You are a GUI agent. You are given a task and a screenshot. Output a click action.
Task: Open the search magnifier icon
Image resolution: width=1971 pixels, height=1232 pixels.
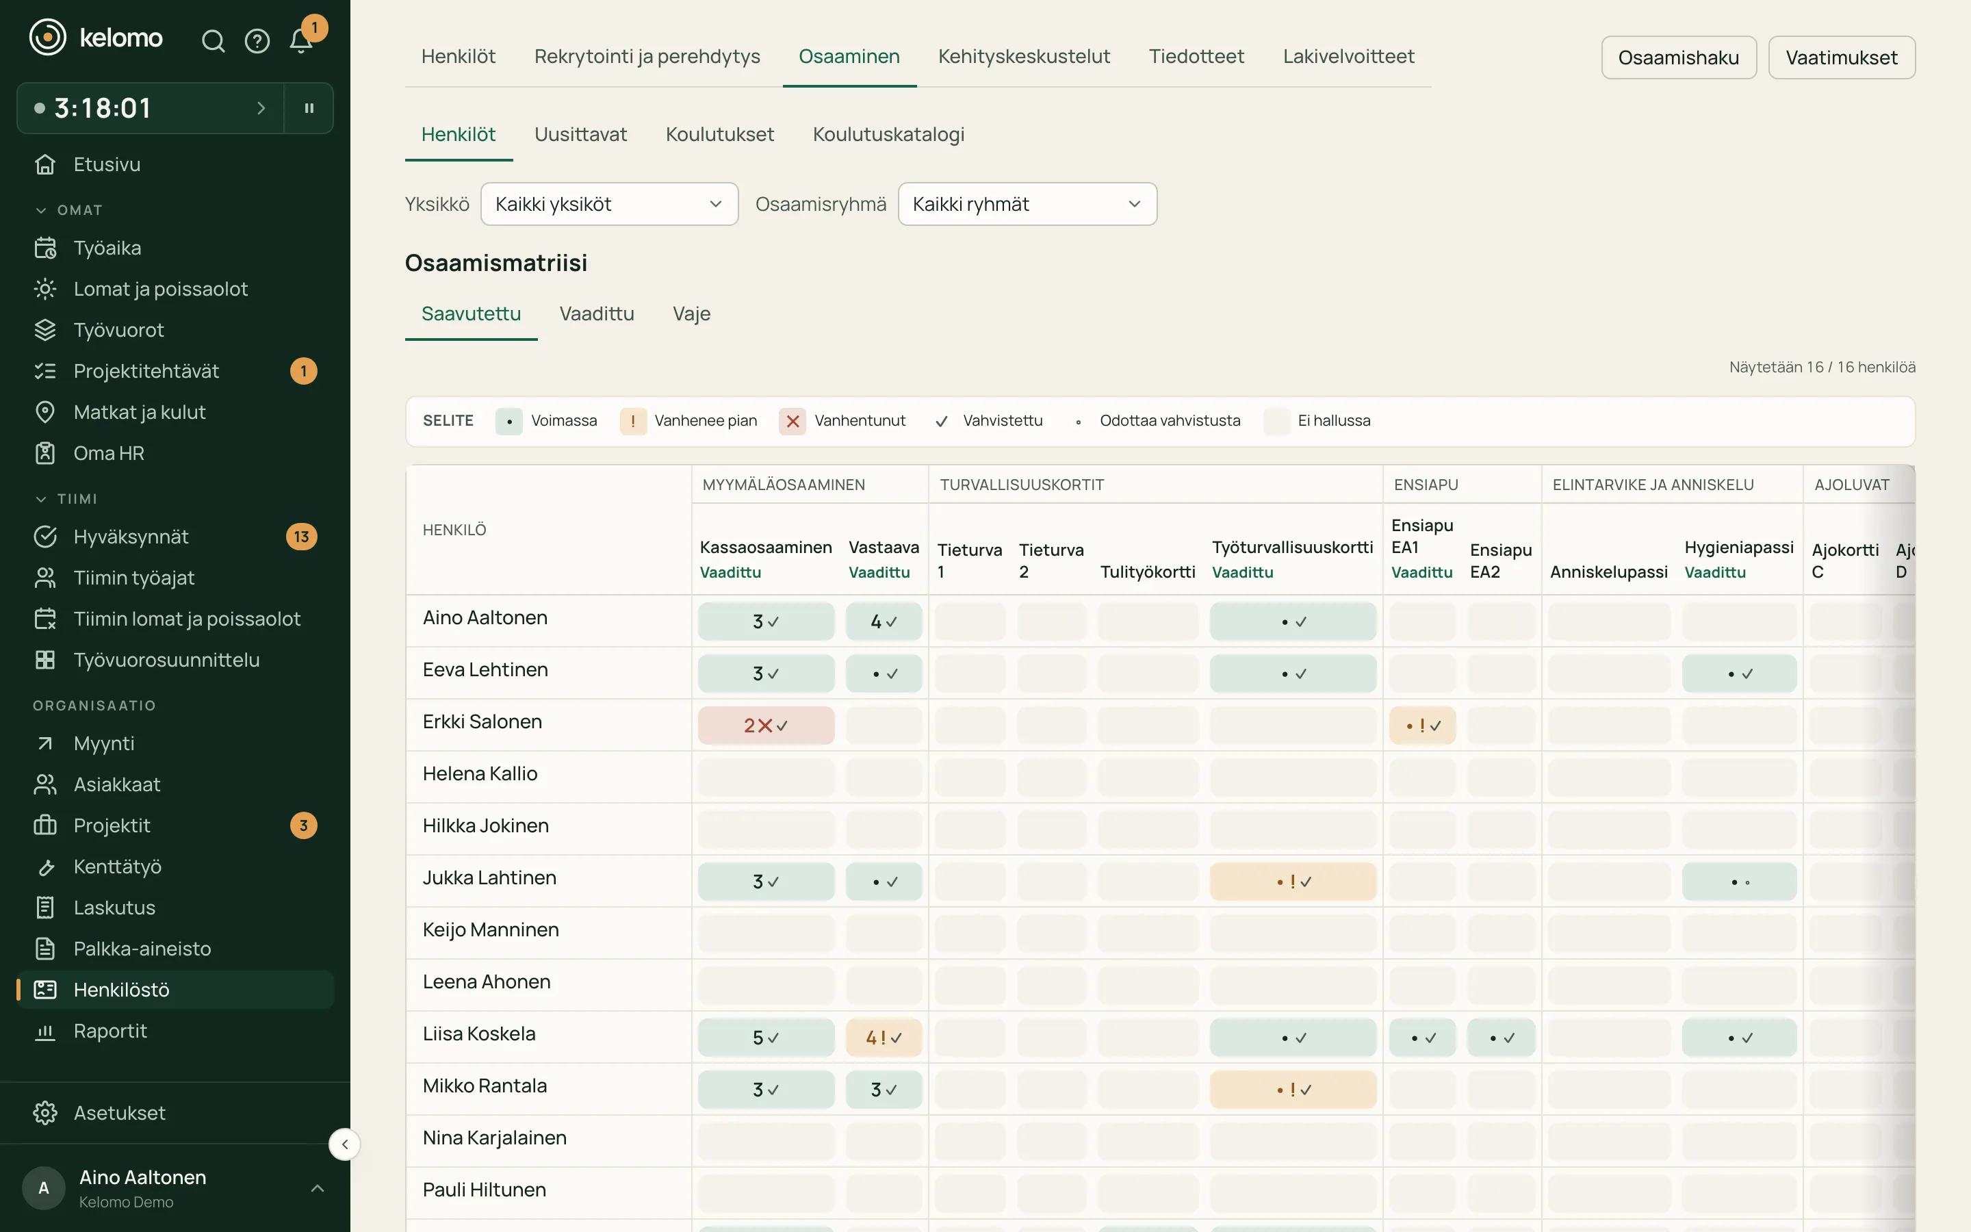[213, 41]
